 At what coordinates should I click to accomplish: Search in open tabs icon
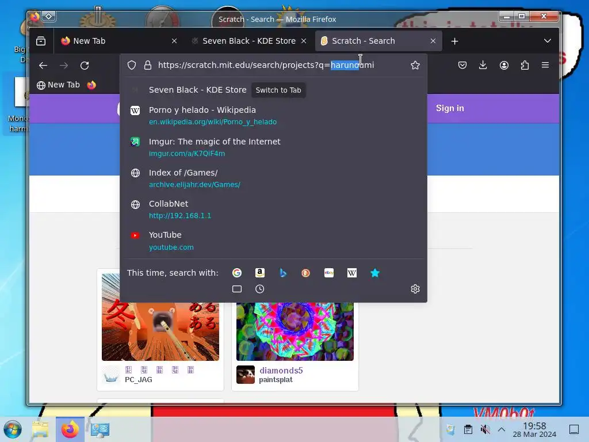[236, 289]
